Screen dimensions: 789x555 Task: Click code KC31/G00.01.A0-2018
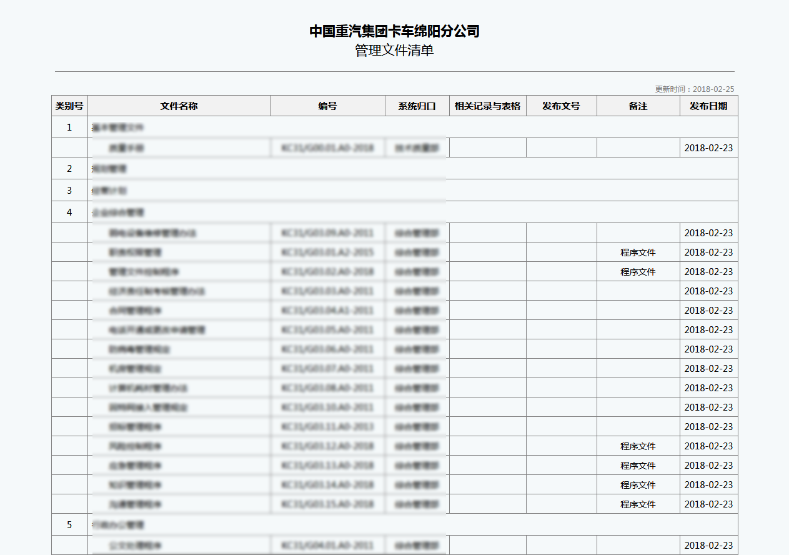click(328, 148)
